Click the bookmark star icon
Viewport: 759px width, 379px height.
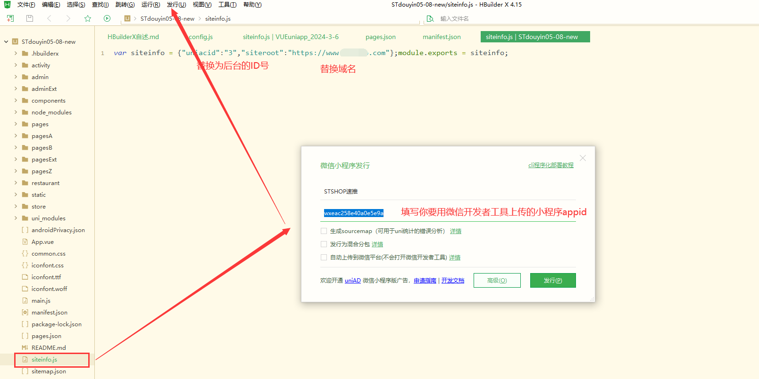(88, 18)
